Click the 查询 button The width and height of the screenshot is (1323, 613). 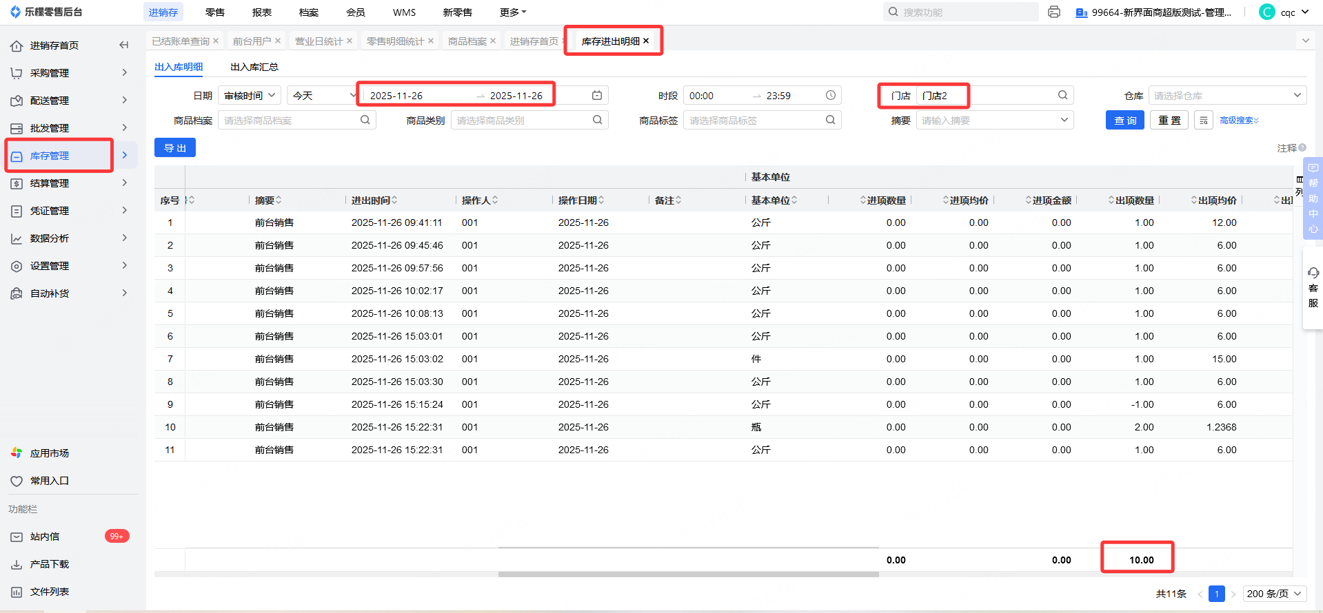click(1124, 121)
